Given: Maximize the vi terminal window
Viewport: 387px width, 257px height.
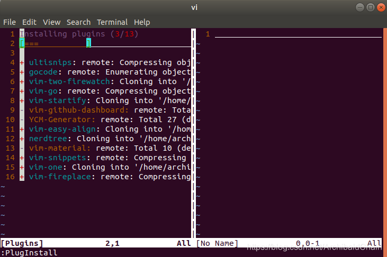Looking at the screenshot, I should point(371,7).
